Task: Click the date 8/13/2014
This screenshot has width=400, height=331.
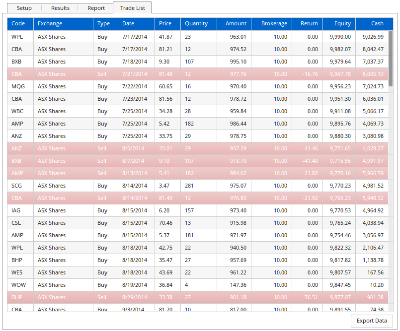Action: (135, 173)
